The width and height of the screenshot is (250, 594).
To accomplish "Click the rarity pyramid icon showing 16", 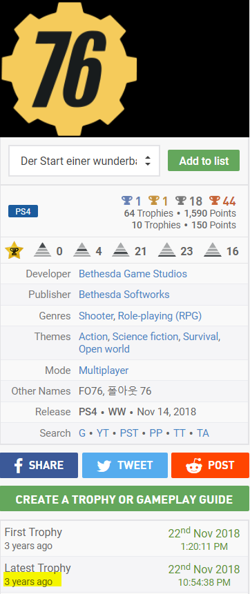I will 213,250.
